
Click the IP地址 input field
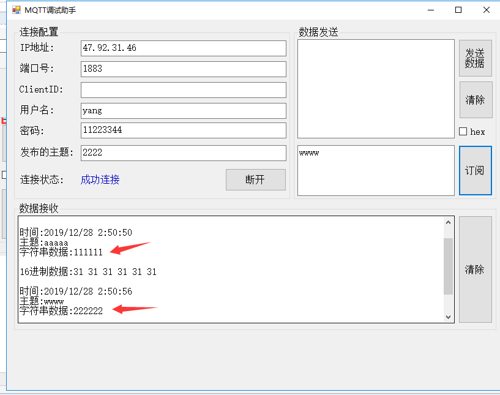(184, 48)
